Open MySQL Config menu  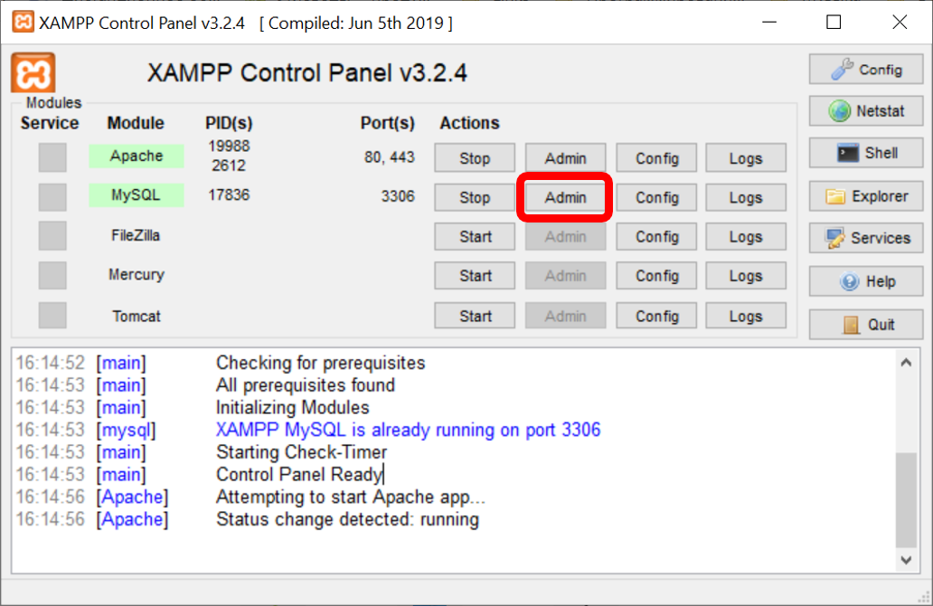pyautogui.click(x=656, y=198)
